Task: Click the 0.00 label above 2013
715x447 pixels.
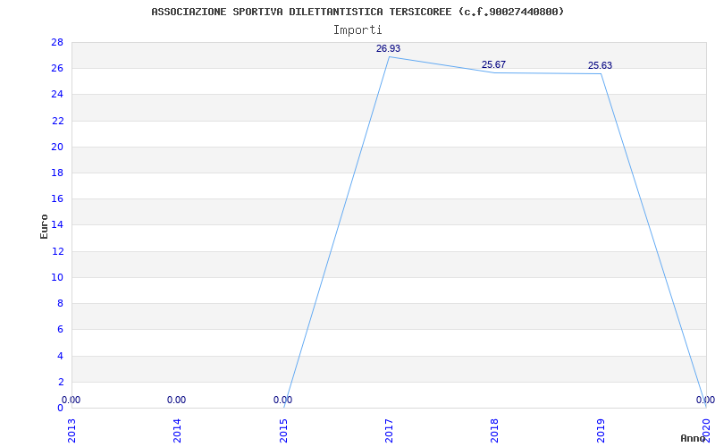Action: tap(71, 400)
